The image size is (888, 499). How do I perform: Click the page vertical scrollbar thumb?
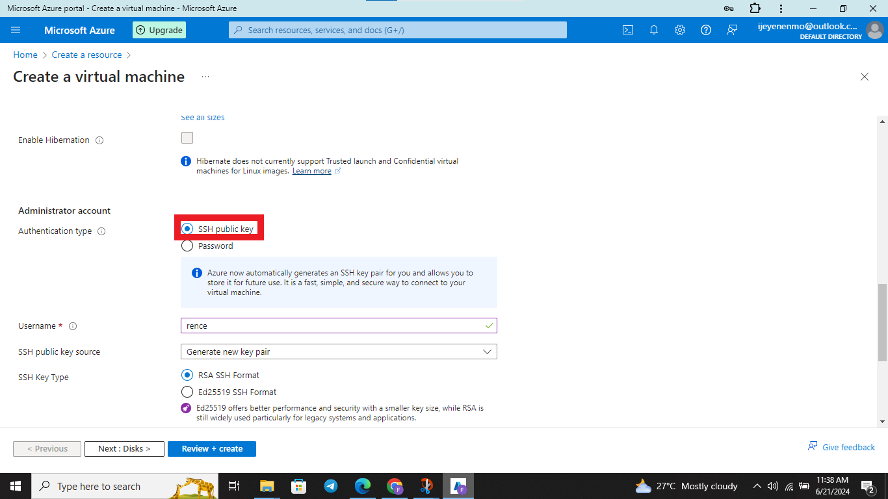[882, 322]
